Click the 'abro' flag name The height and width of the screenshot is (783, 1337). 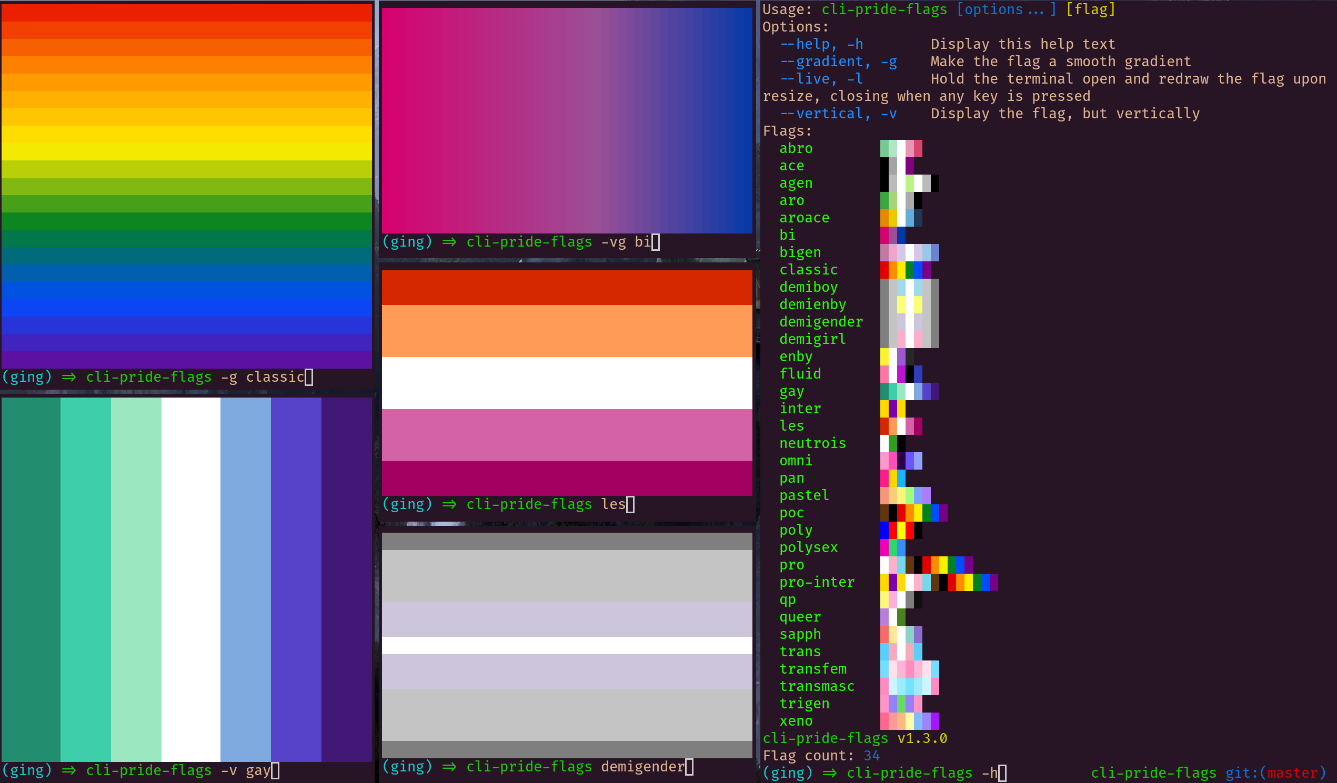pyautogui.click(x=796, y=148)
